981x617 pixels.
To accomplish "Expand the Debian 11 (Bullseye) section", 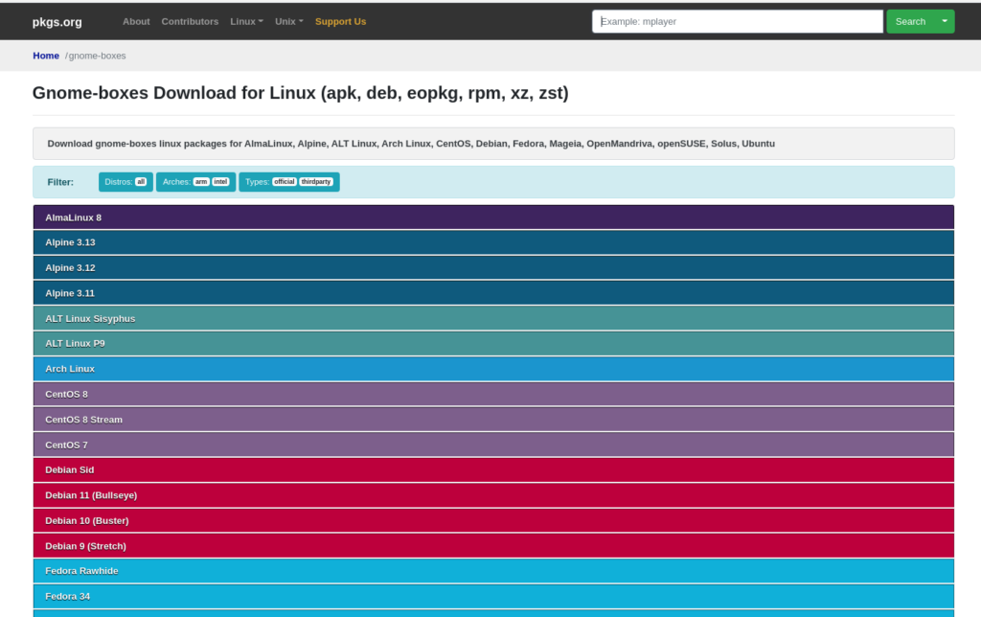I will click(x=493, y=495).
